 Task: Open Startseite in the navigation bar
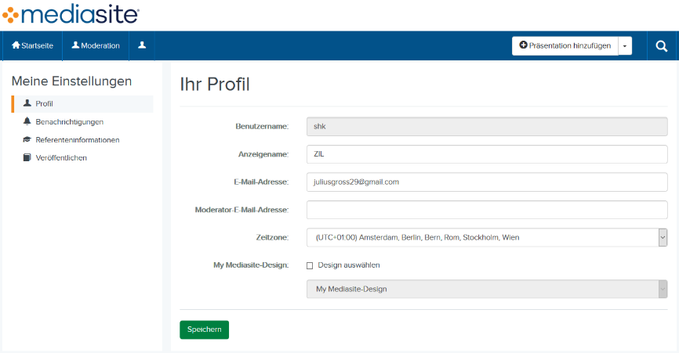(x=32, y=45)
